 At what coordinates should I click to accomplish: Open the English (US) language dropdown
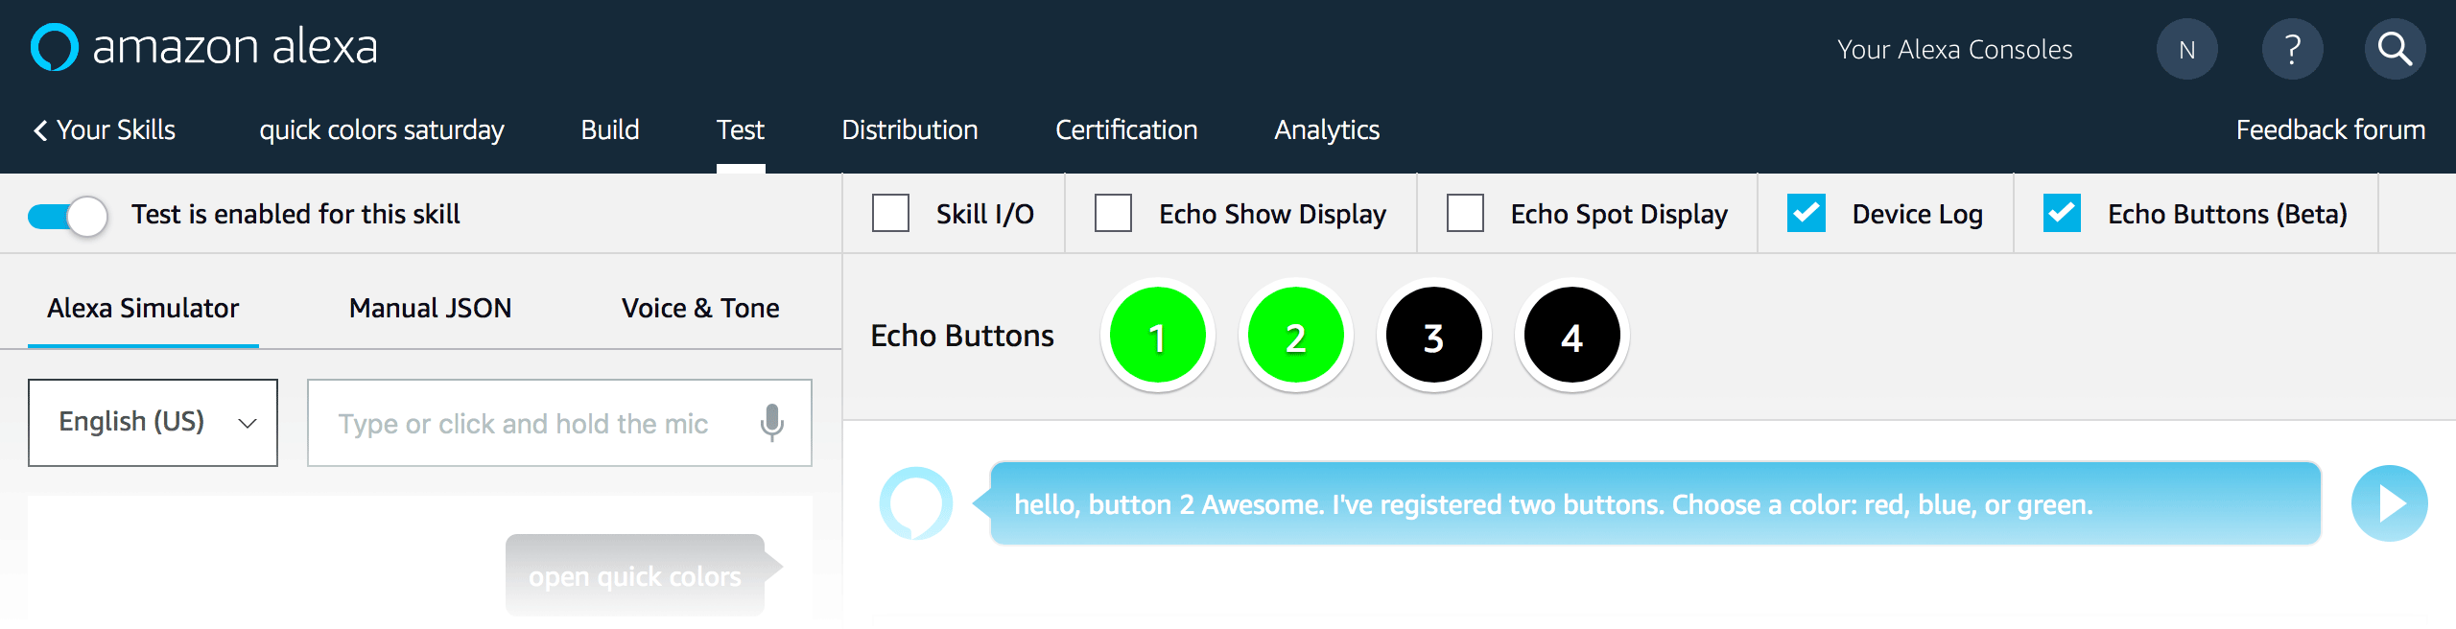click(153, 423)
